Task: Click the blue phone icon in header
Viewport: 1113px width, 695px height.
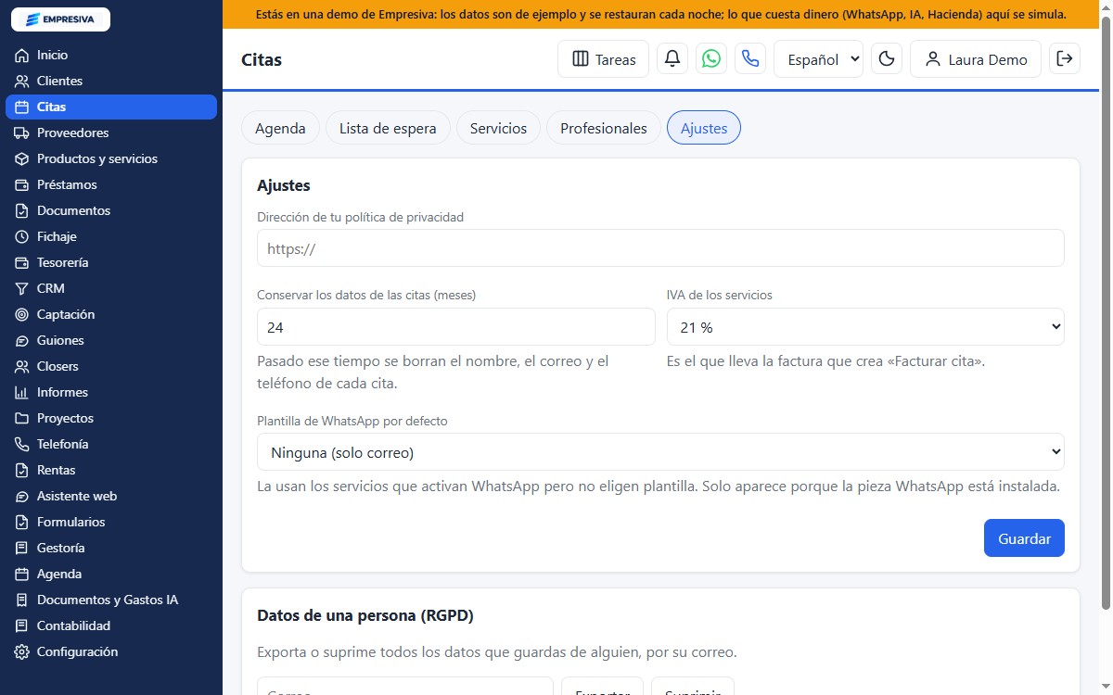Action: pyautogui.click(x=750, y=59)
